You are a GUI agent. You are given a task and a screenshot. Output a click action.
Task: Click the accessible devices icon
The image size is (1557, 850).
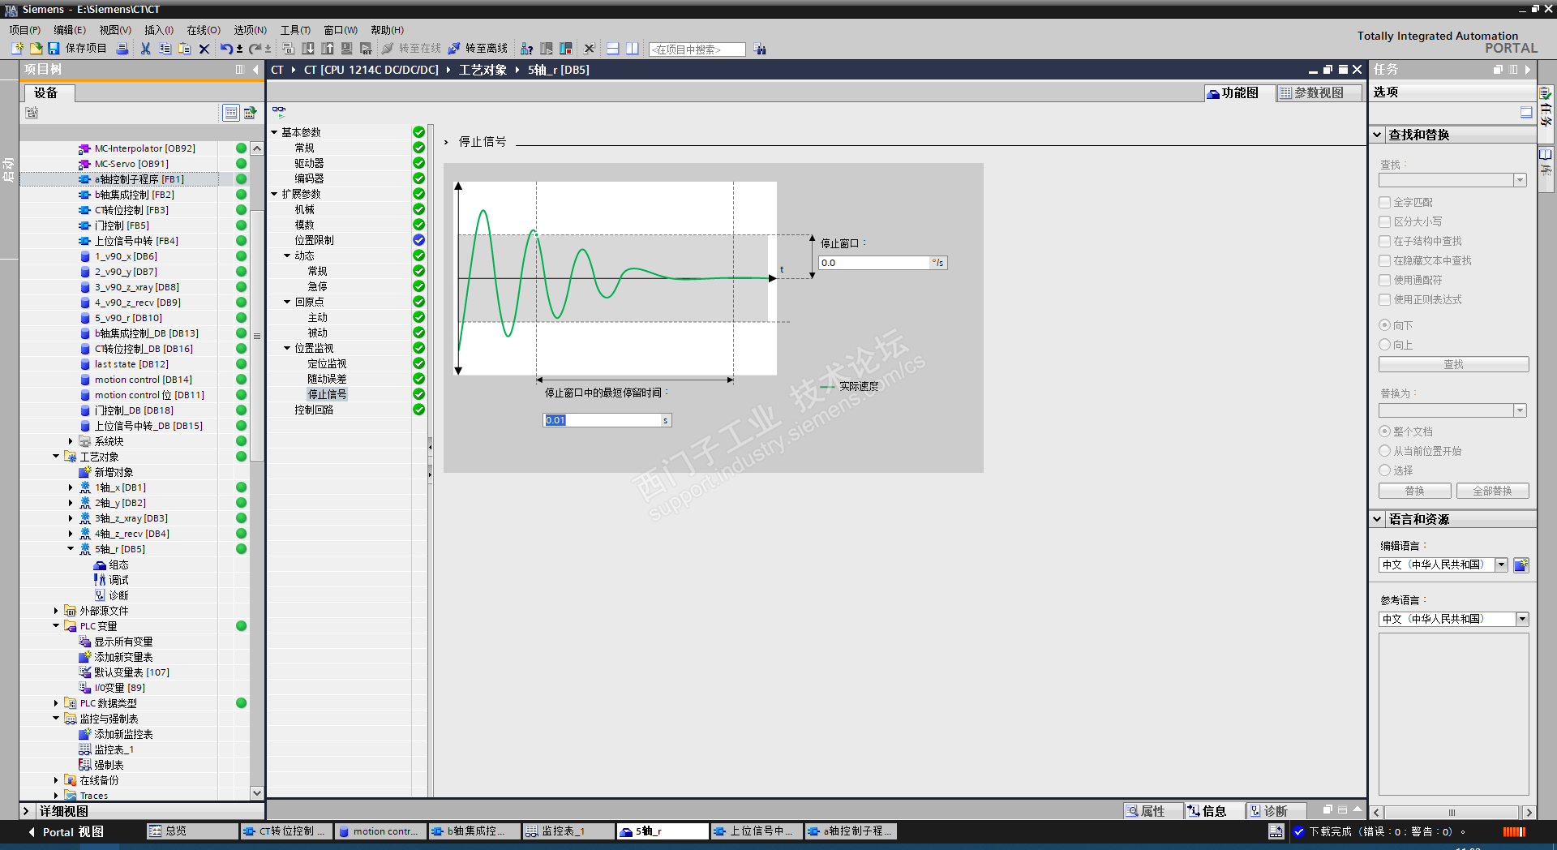[527, 49]
